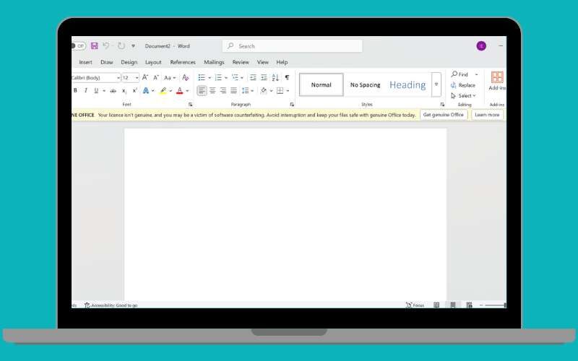This screenshot has height=361, width=578.
Task: Click Find in the Editing group
Action: tap(460, 74)
